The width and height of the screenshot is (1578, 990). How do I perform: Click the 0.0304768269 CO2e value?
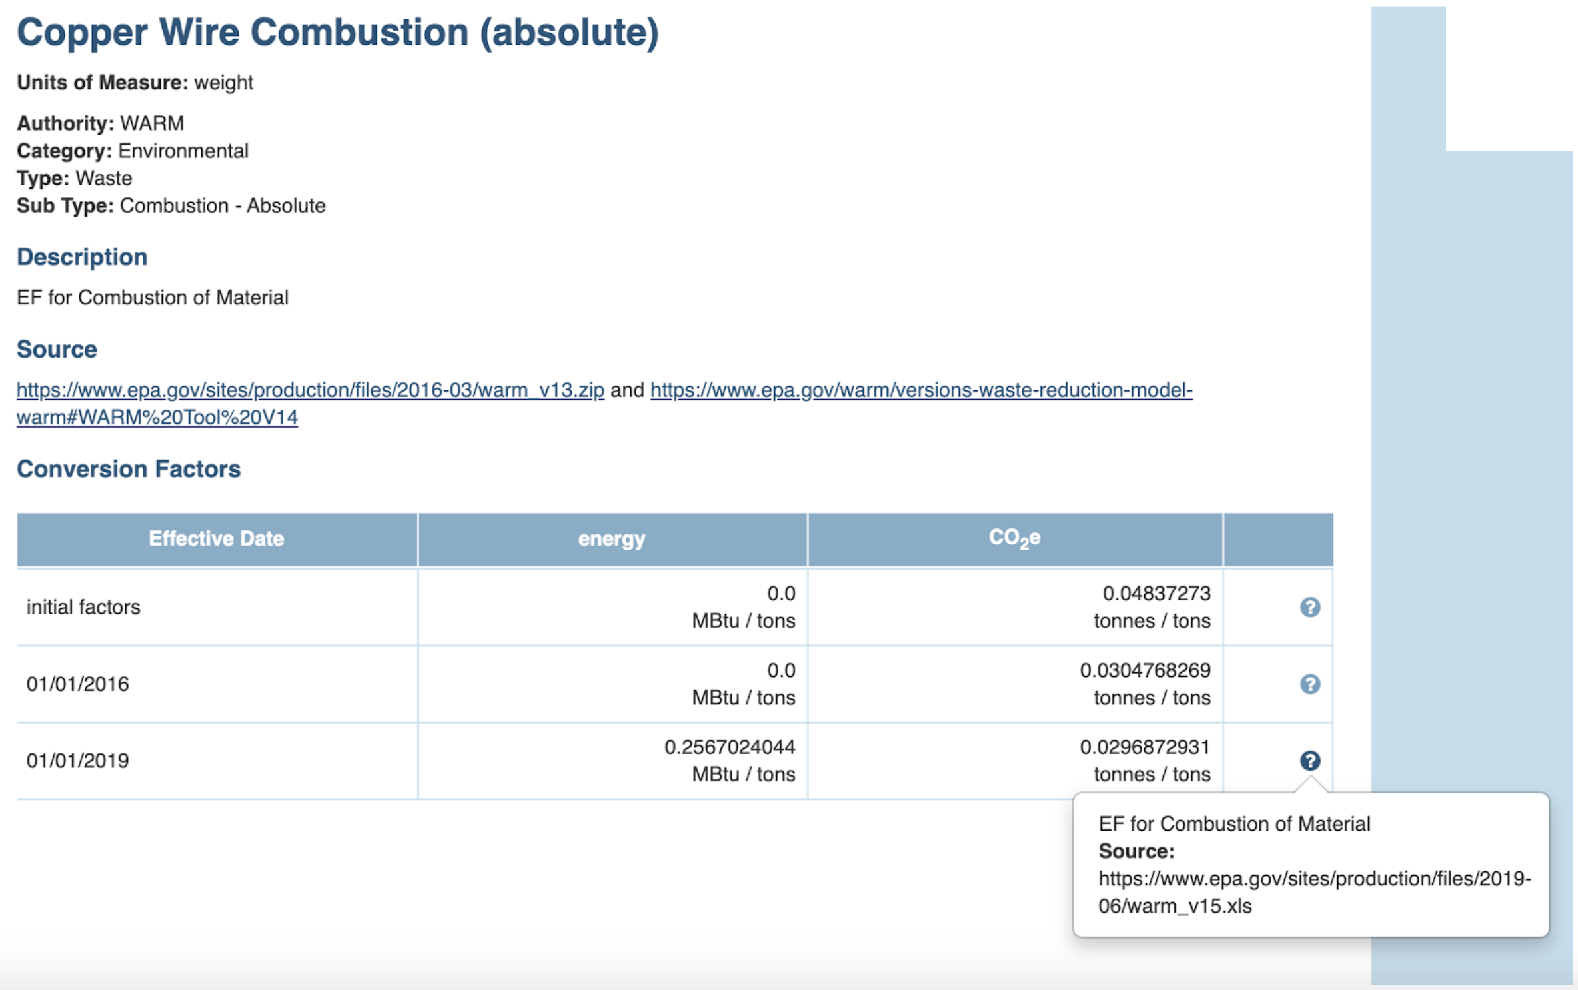[1145, 670]
